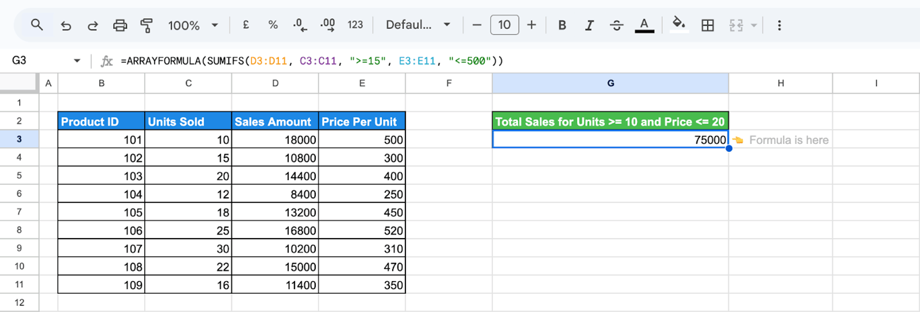920x312 pixels.
Task: Click the green Total Sales header cell
Action: click(610, 122)
